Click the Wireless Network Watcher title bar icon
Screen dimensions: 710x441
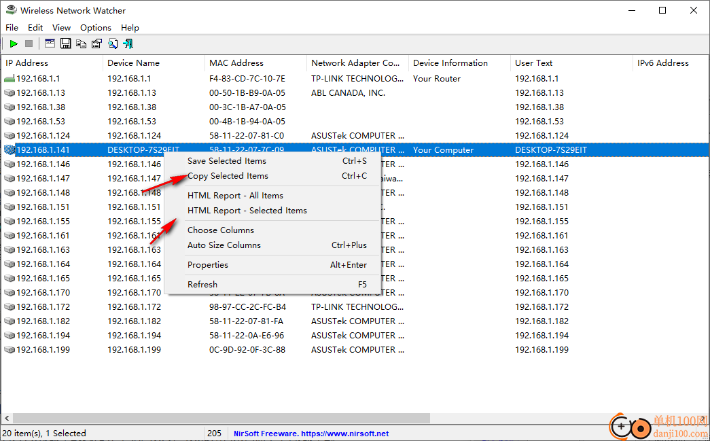12,10
